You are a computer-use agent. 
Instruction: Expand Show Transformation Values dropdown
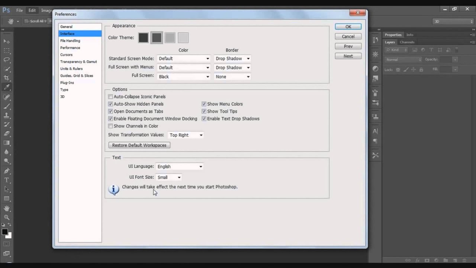click(186, 135)
